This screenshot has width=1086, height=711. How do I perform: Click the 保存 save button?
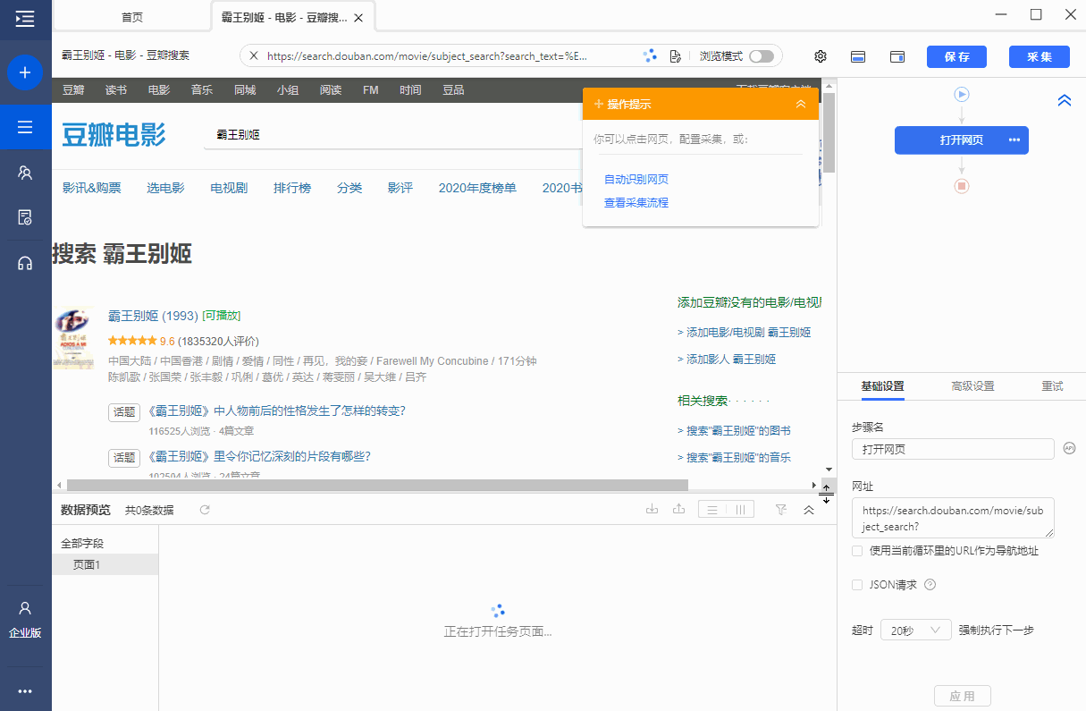pyautogui.click(x=956, y=56)
